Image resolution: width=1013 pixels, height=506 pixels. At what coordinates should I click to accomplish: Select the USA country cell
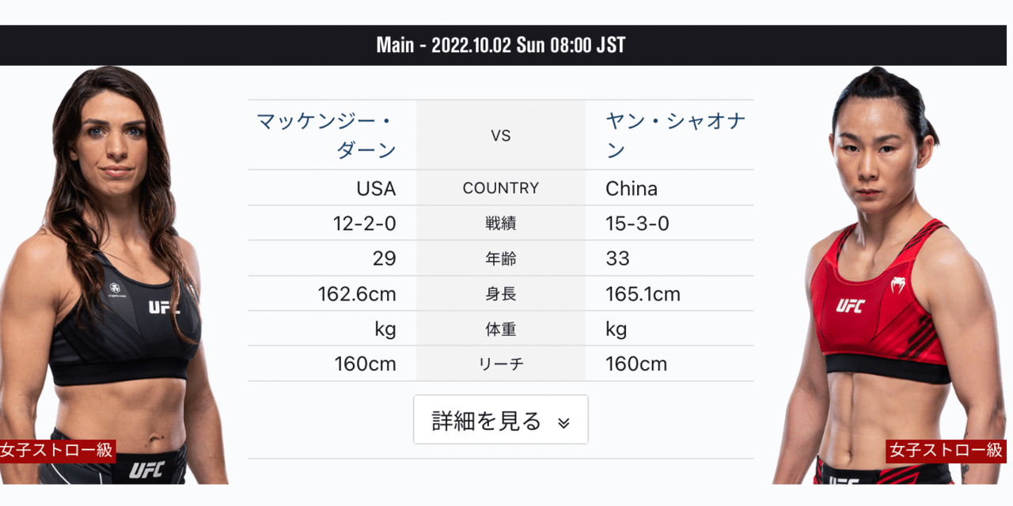378,188
